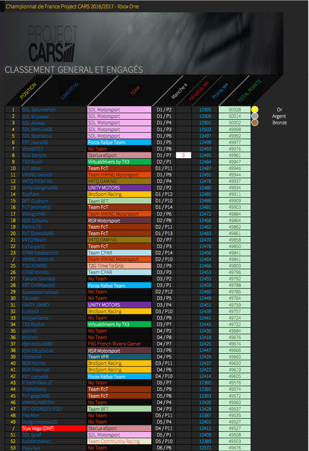Click the Manche 4 value D1 / P2
The height and width of the screenshot is (451, 309).
tap(164, 110)
